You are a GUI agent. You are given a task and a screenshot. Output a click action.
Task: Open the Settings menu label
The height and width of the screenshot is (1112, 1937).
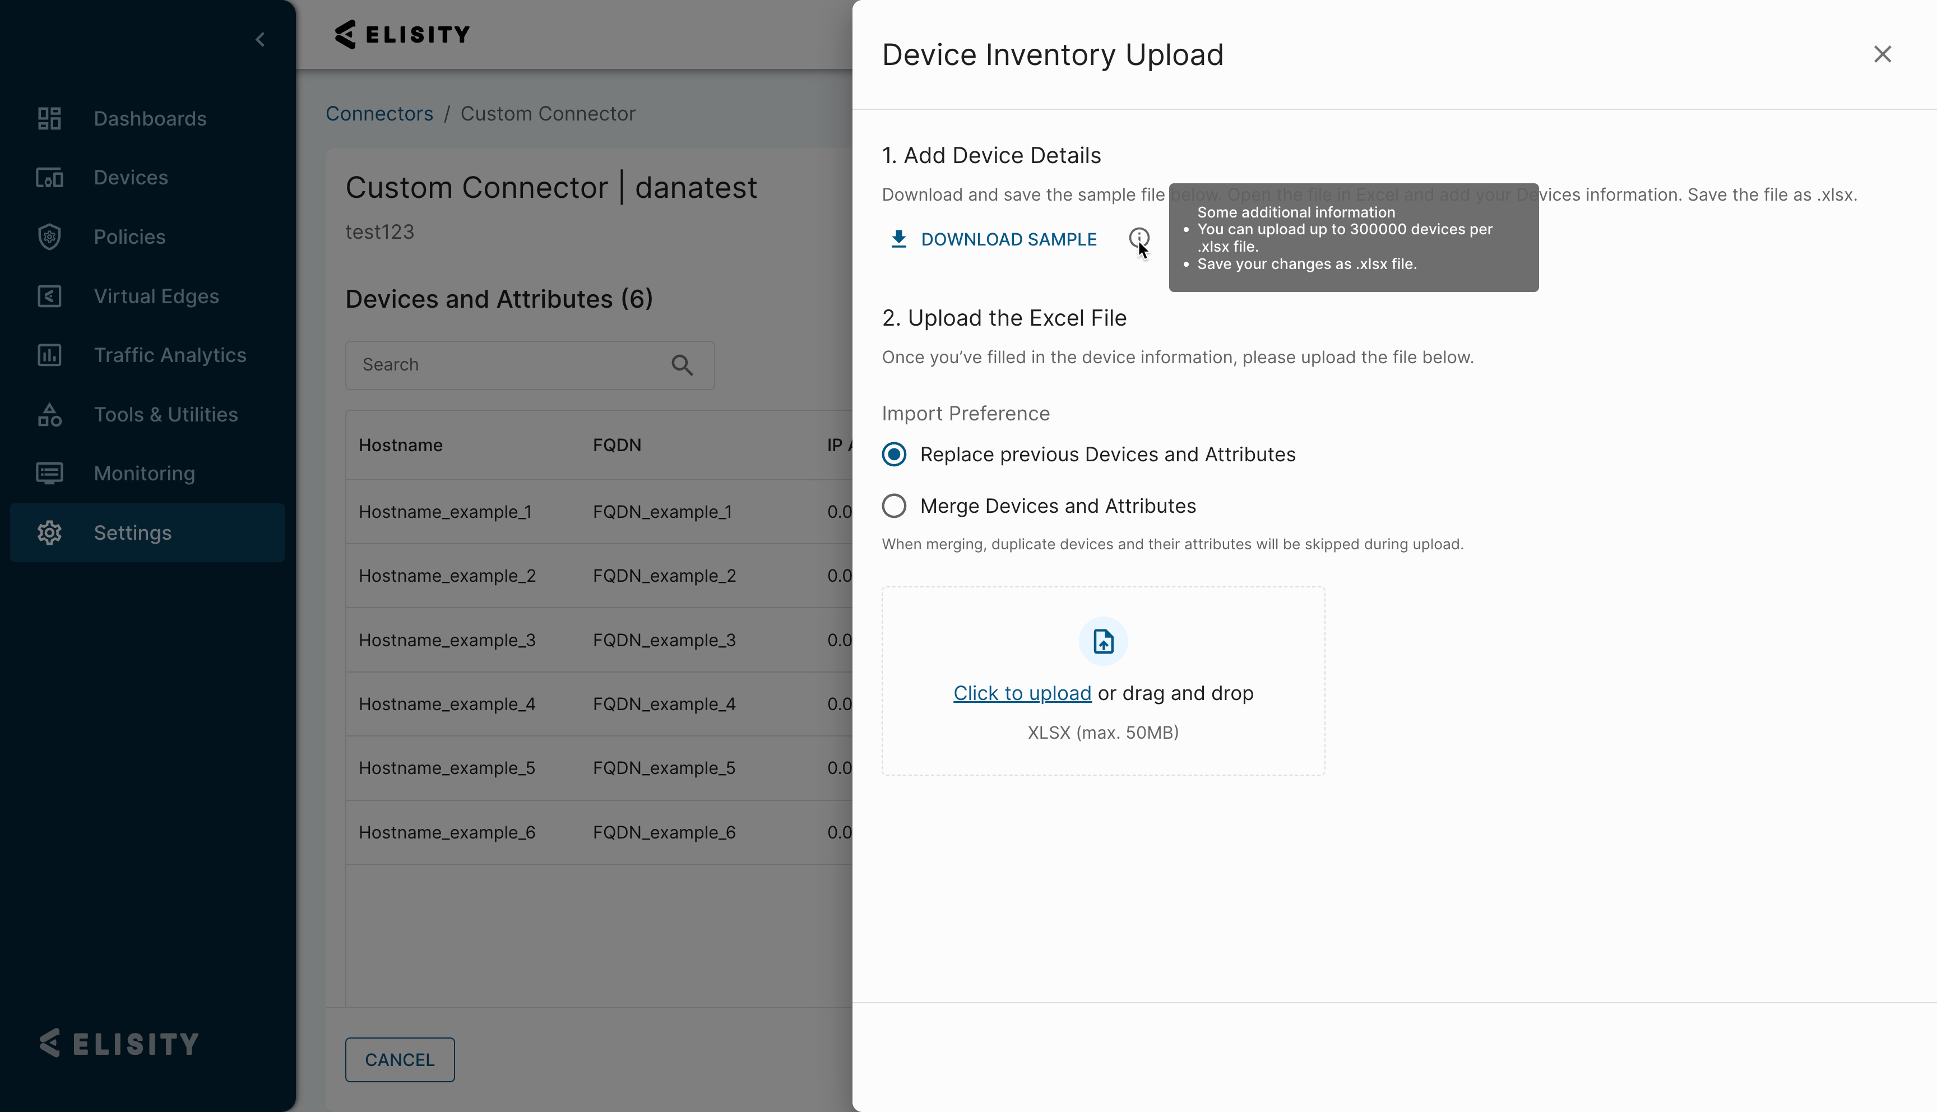[133, 532]
